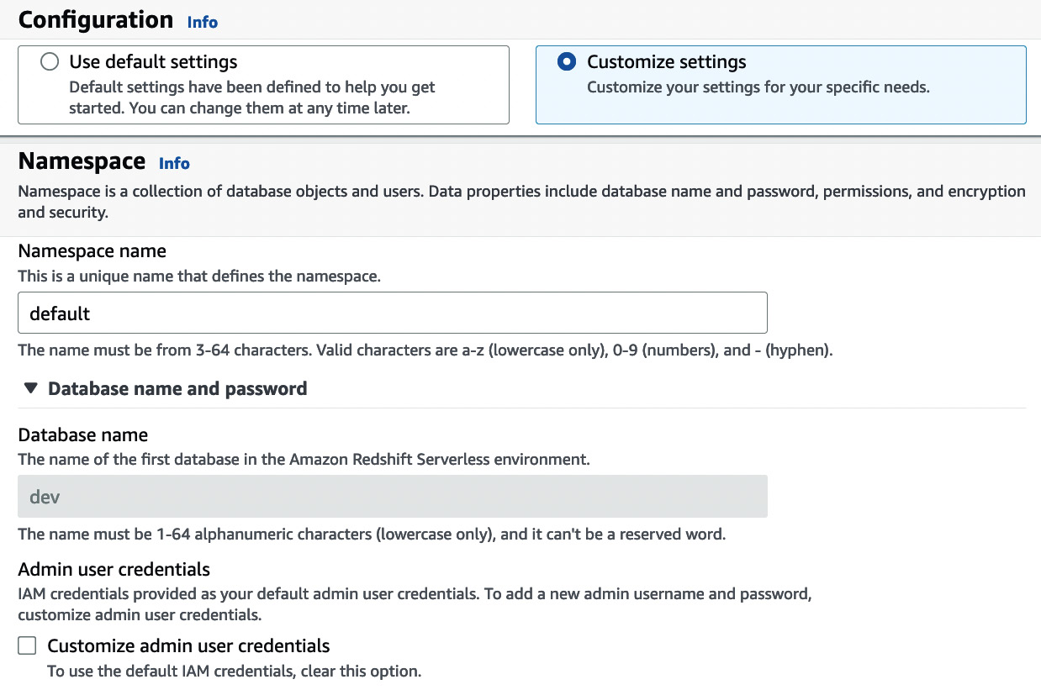The image size is (1041, 690).
Task: Click the 'Namespace is a collection of database objects' description
Action: (x=521, y=202)
